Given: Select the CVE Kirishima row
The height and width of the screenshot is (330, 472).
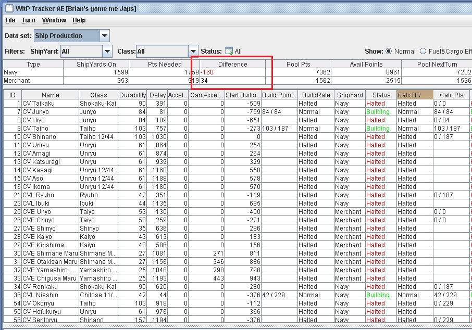Looking at the screenshot, I should [238, 245].
